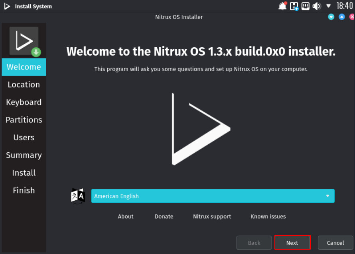Maximize the Nitrux OS Installer window

point(342,17)
